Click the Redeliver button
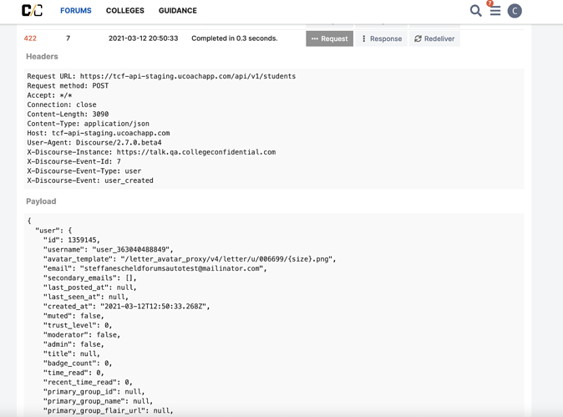This screenshot has width=563, height=417. point(435,38)
